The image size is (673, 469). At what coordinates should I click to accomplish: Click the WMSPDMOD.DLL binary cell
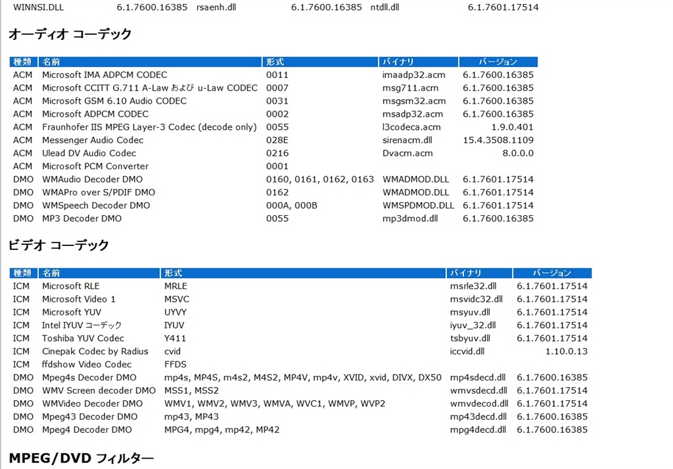coord(418,205)
